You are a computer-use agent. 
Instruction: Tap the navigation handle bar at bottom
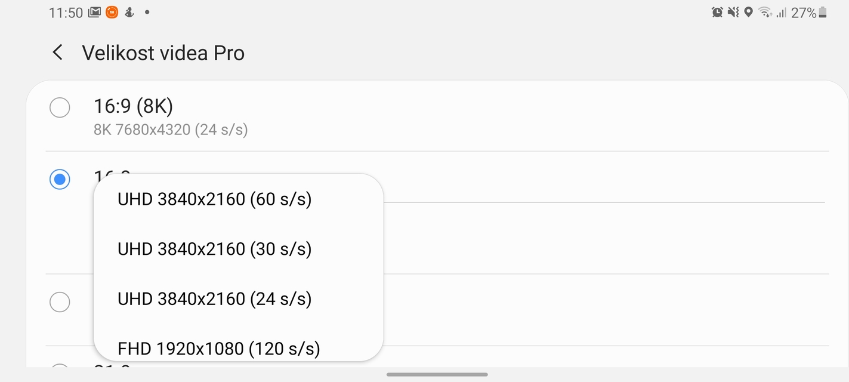(x=436, y=375)
